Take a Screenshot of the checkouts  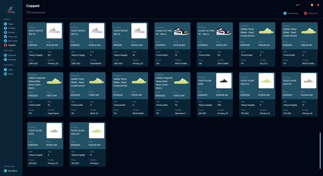click(x=291, y=13)
